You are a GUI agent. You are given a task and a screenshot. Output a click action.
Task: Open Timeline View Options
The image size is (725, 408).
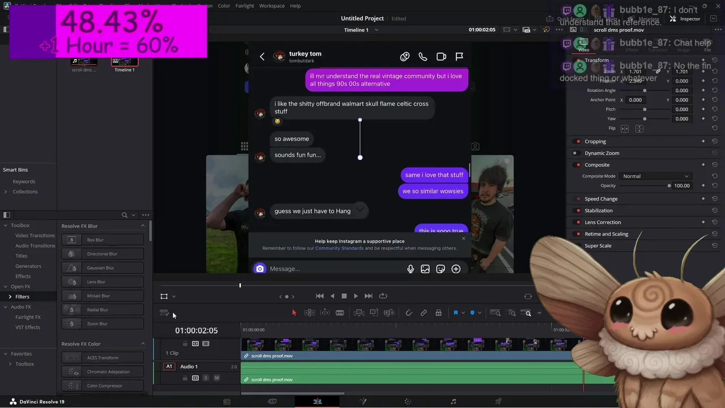pos(164,313)
